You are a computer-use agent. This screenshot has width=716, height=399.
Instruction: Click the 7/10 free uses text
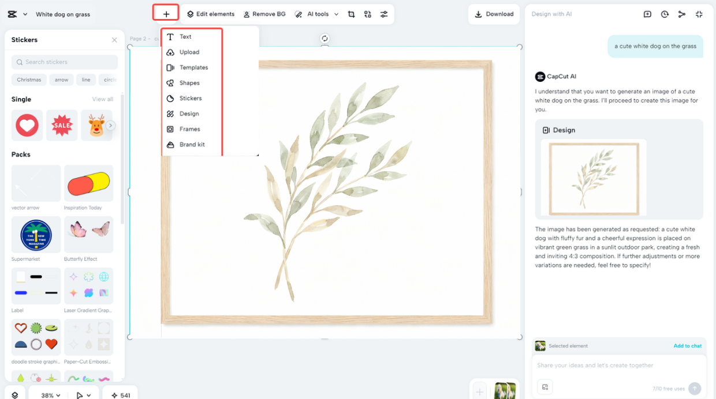[x=669, y=389]
